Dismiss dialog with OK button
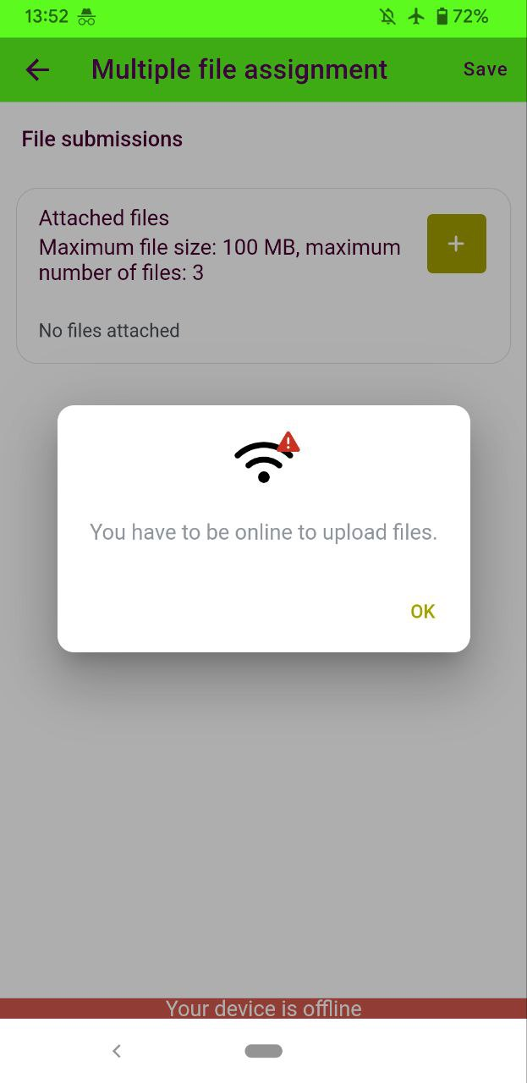The height and width of the screenshot is (1083, 527). (x=422, y=612)
